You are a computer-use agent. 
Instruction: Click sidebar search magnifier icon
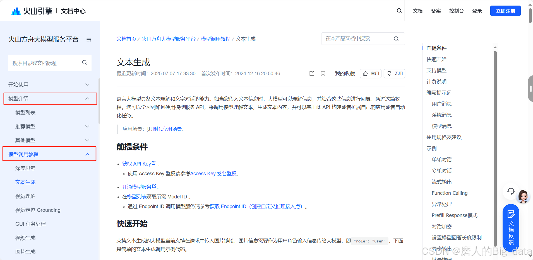[x=85, y=63]
